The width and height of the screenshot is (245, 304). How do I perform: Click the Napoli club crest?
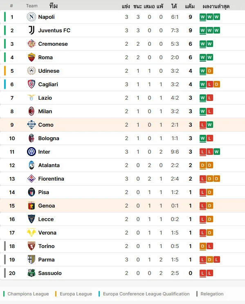click(x=31, y=17)
